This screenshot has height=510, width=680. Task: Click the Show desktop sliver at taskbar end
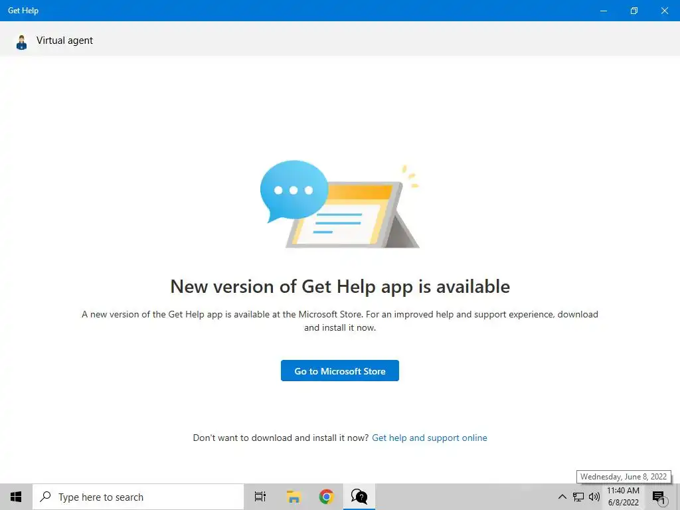click(x=678, y=497)
